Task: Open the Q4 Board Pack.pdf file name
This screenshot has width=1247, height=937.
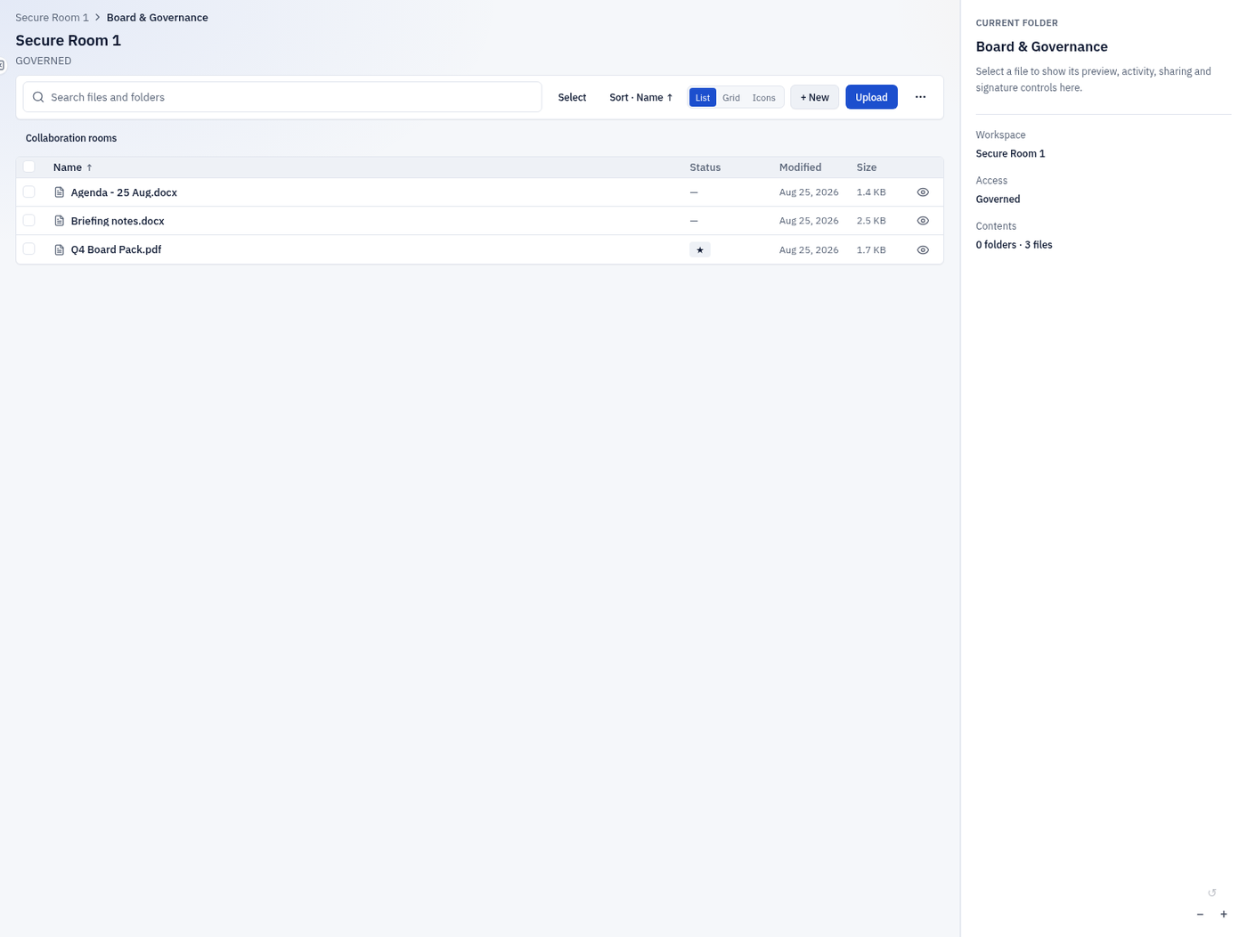Action: point(116,249)
